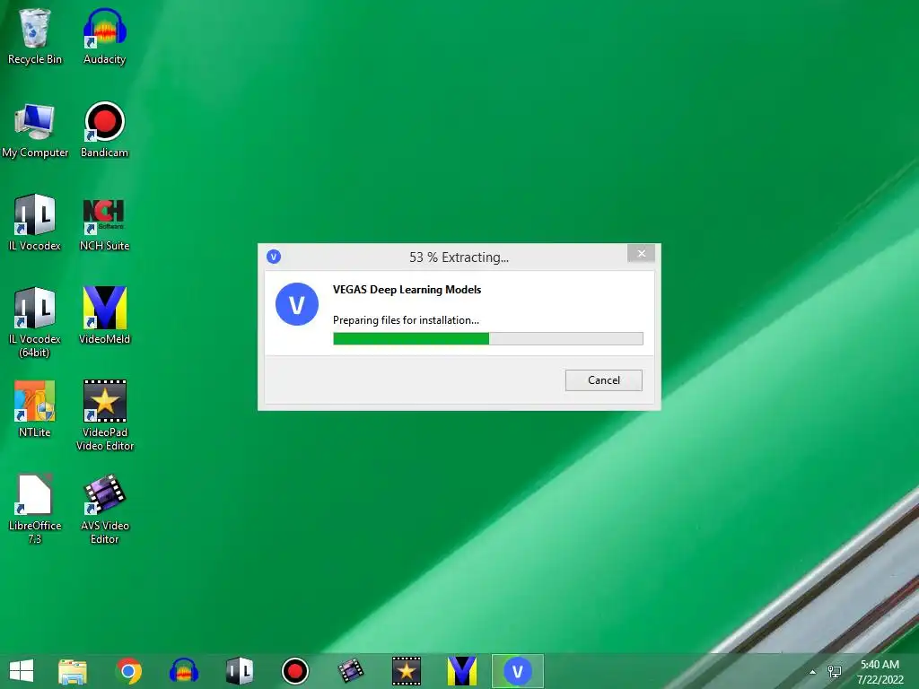Select the VideoPad Video Editor shortcut
Image resolution: width=919 pixels, height=689 pixels.
click(104, 414)
